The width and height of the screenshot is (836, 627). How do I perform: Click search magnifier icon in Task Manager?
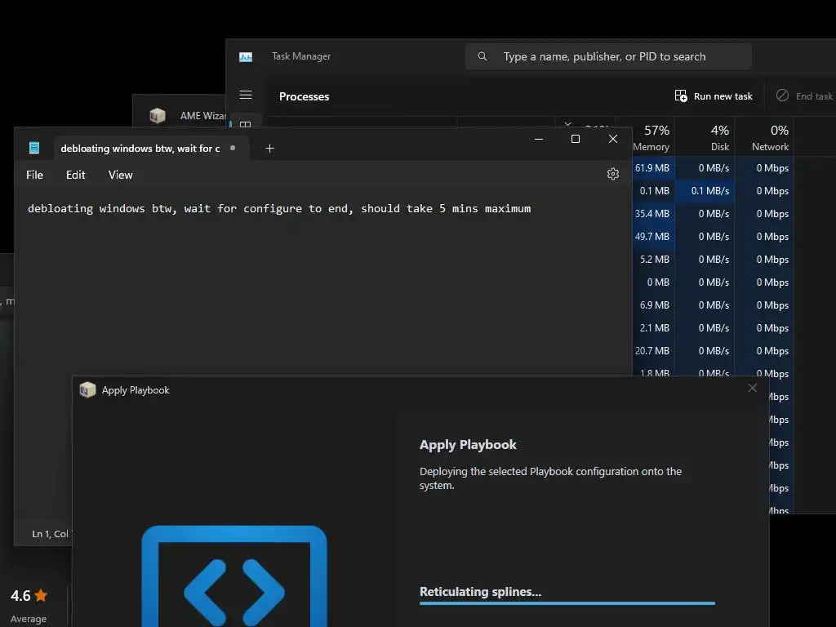tap(482, 56)
